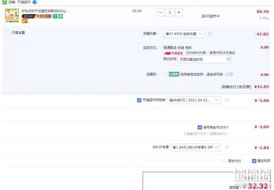Open the calendar icon in 预约时间 field

click(x=229, y=59)
